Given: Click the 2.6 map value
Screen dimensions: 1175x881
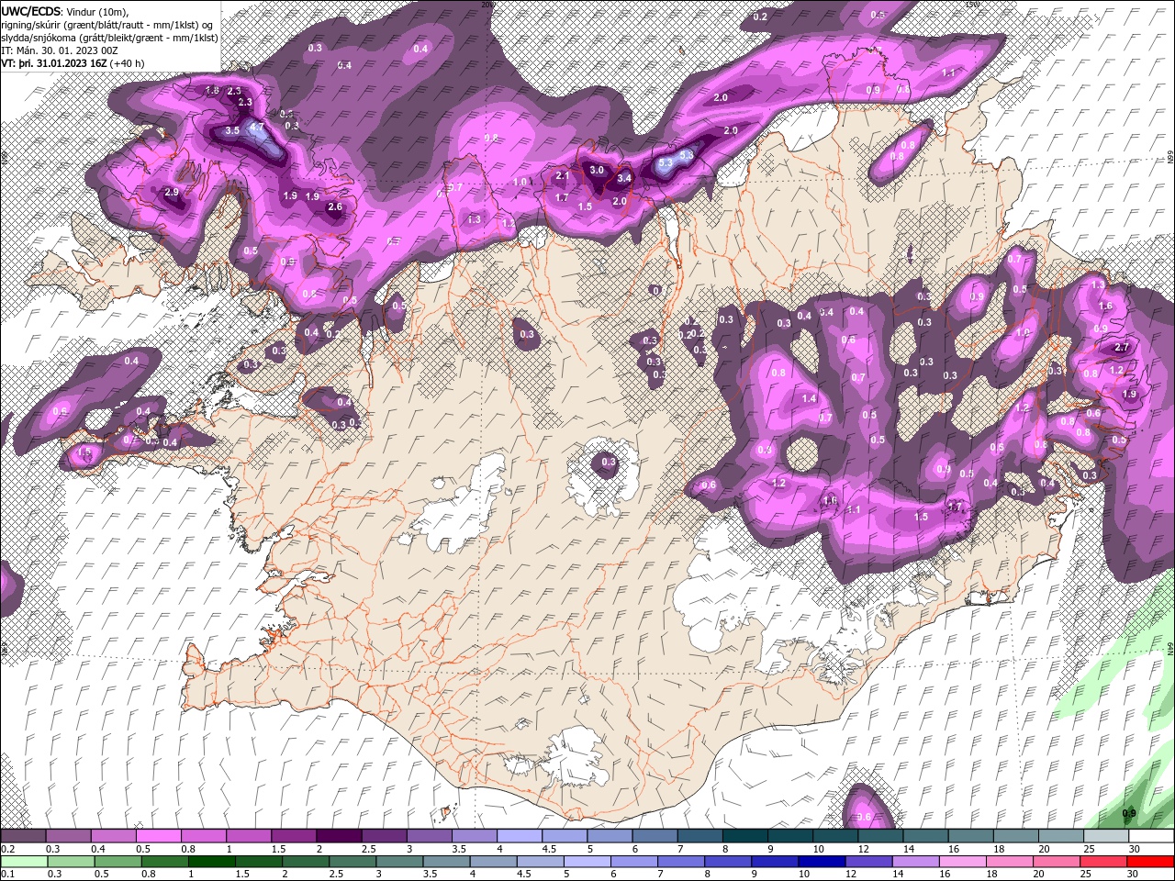Looking at the screenshot, I should 335,206.
